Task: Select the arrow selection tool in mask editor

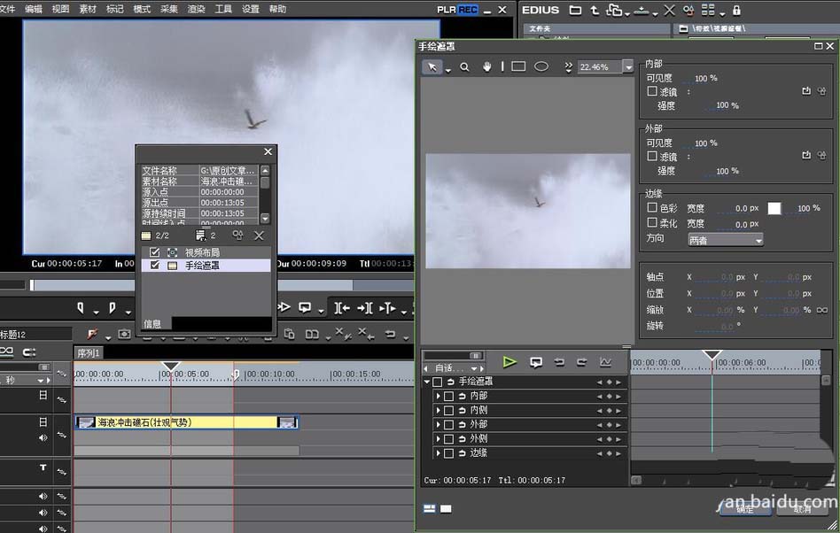Action: tap(432, 67)
